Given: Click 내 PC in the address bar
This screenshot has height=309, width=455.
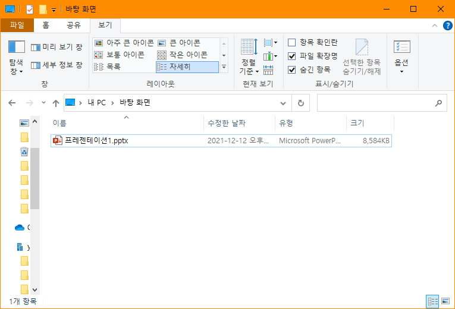Looking at the screenshot, I should [96, 103].
